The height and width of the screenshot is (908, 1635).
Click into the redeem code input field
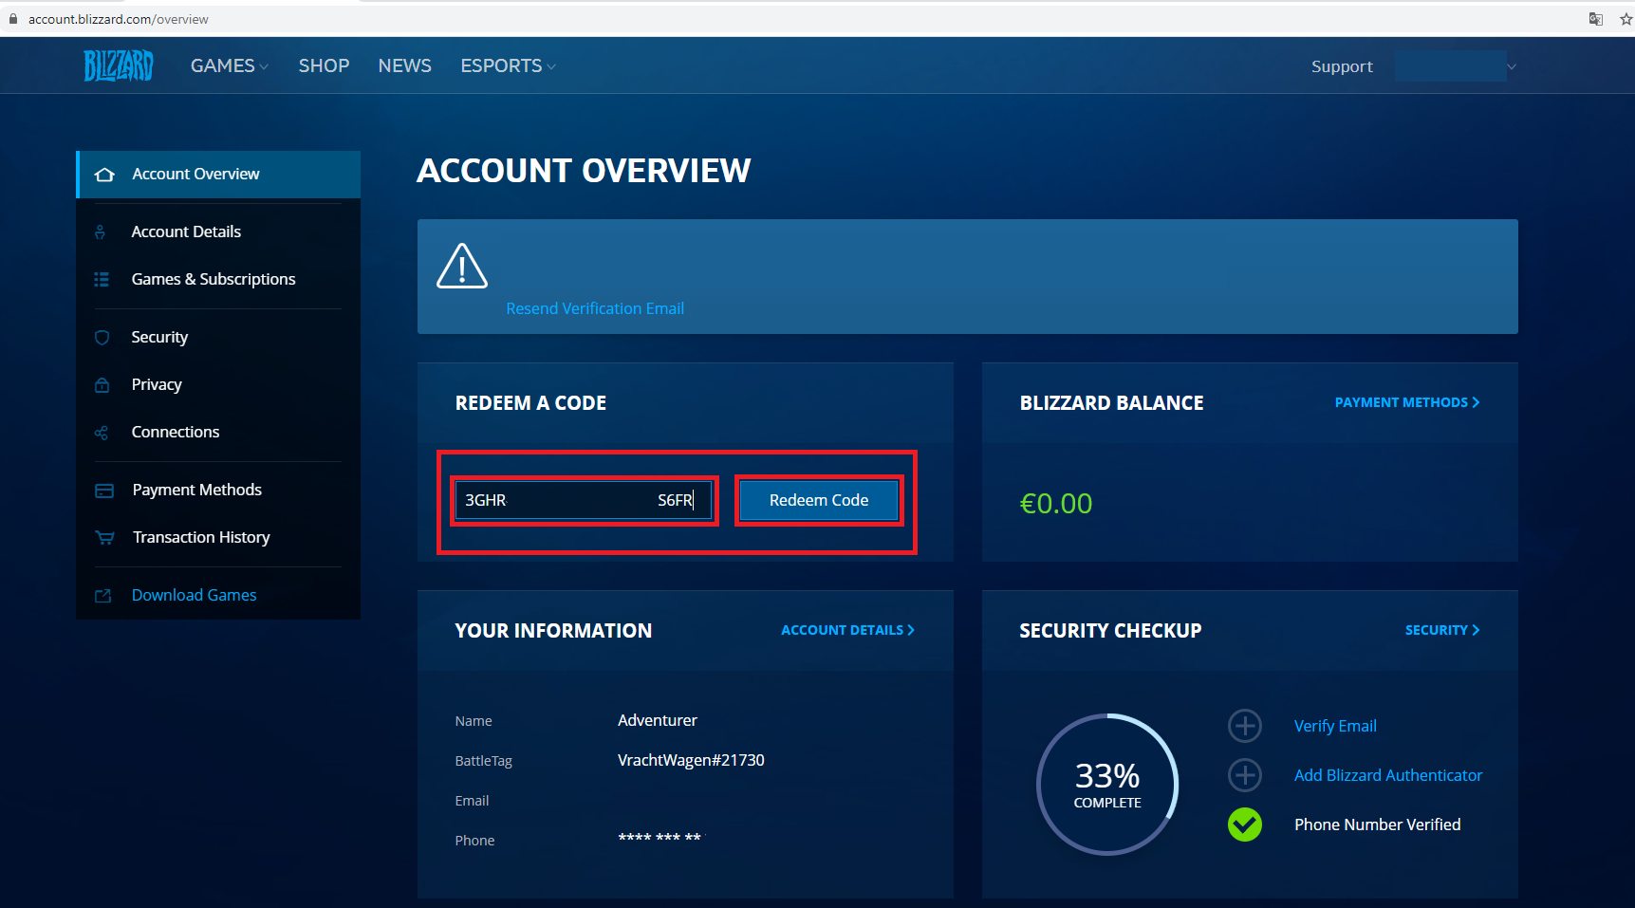pyautogui.click(x=583, y=500)
